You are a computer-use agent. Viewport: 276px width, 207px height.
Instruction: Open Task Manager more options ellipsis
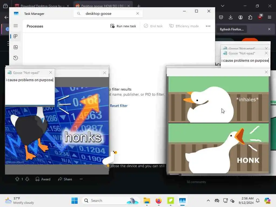pos(208,26)
